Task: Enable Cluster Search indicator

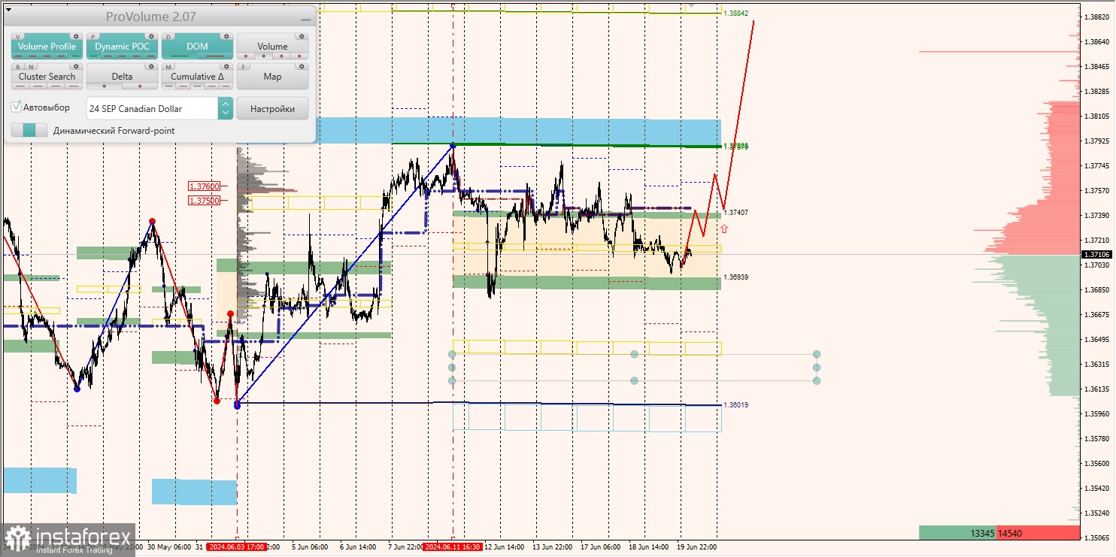Action: click(47, 77)
